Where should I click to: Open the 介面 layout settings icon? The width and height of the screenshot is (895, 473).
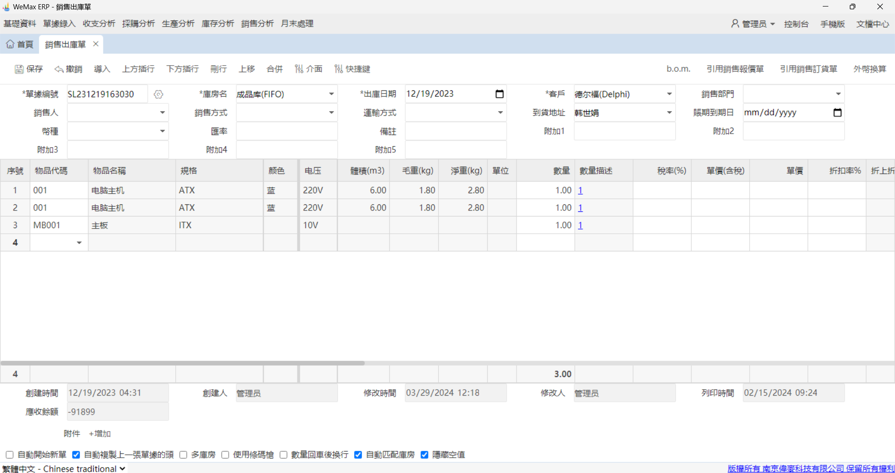299,69
